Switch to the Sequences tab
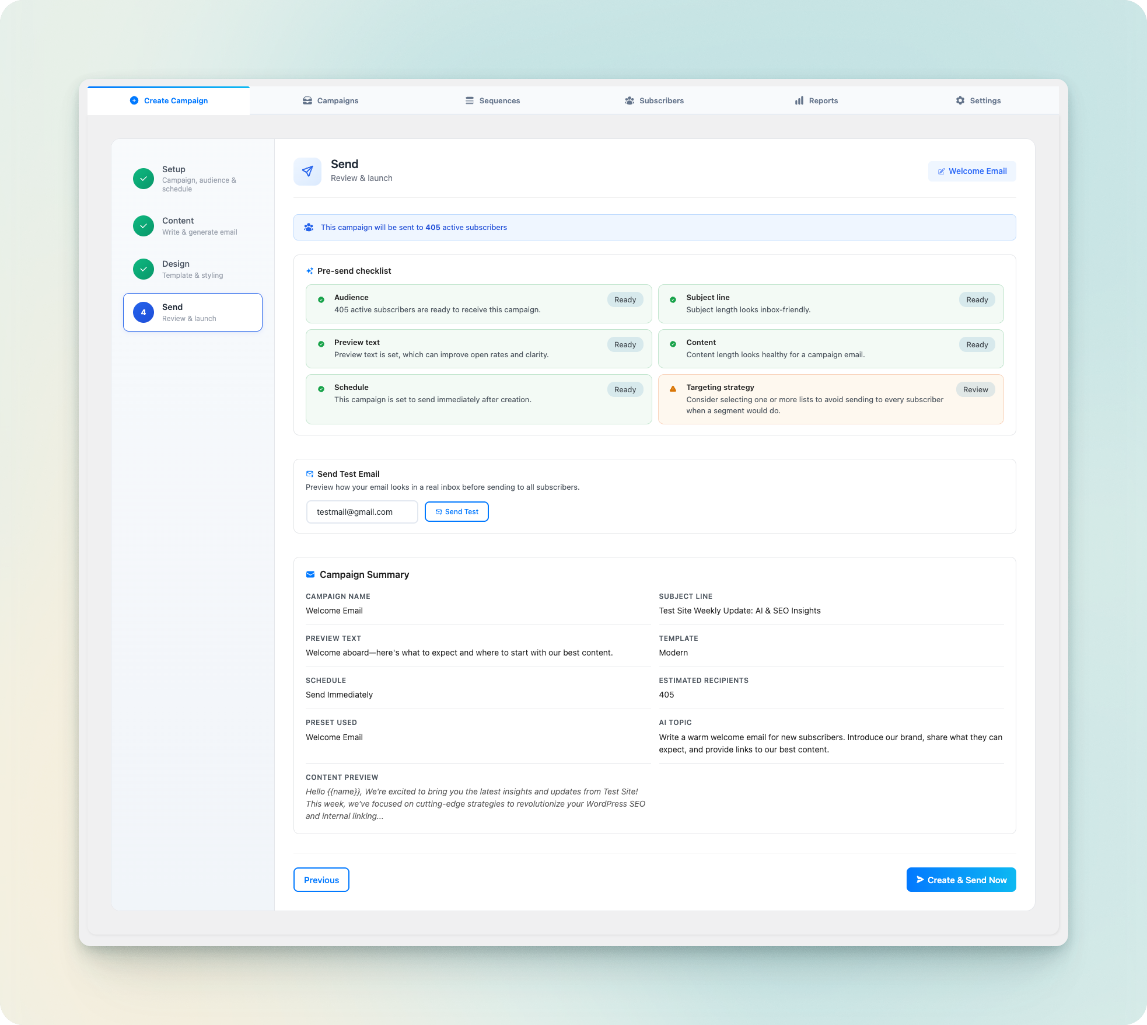This screenshot has width=1147, height=1025. [x=492, y=100]
